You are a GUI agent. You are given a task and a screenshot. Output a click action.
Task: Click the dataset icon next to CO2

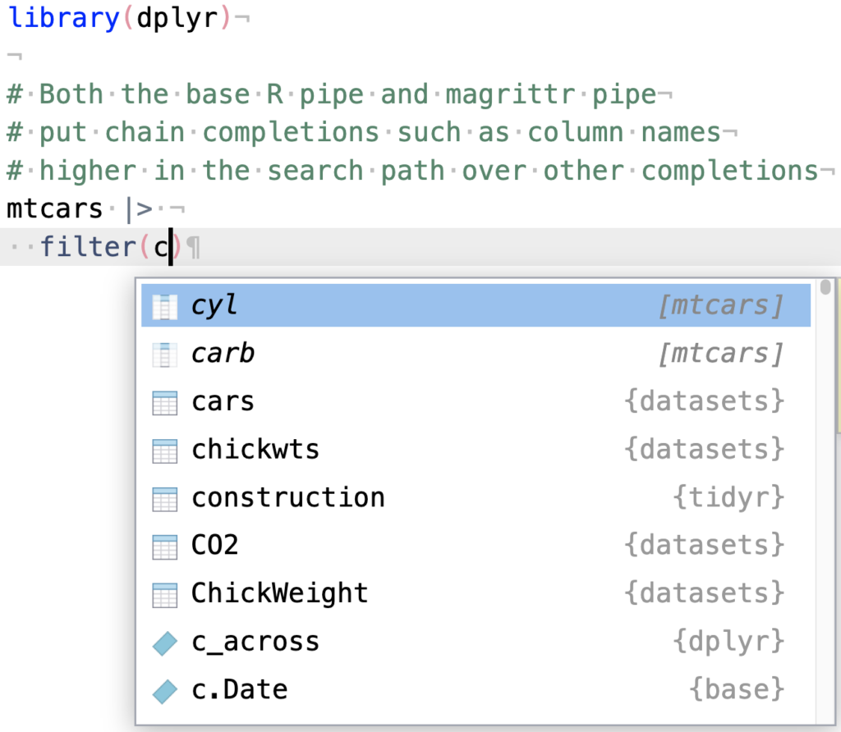tap(164, 545)
